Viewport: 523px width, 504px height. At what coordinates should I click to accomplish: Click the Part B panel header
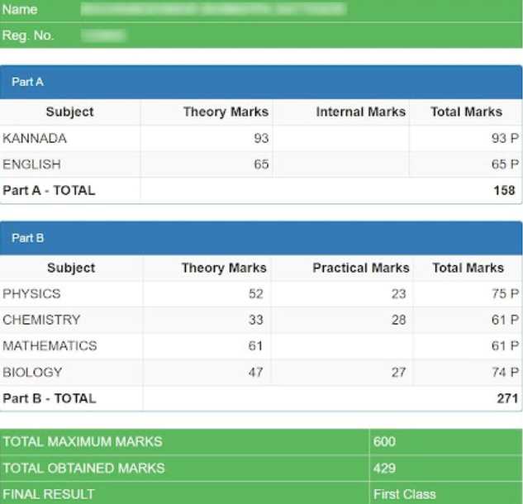(261, 238)
